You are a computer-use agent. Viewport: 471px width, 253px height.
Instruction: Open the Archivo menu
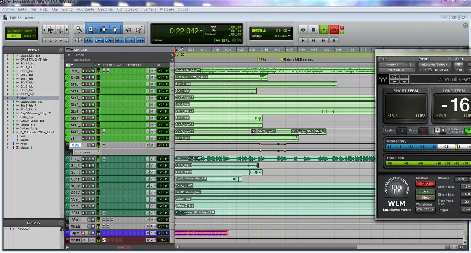8,9
